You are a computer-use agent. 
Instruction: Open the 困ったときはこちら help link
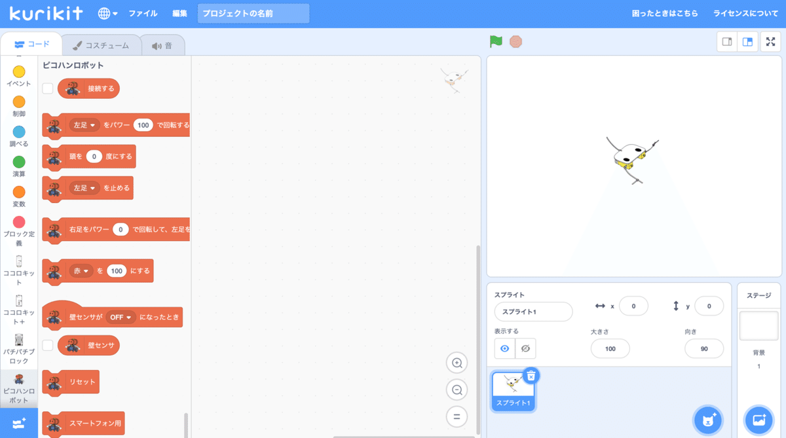click(x=665, y=12)
